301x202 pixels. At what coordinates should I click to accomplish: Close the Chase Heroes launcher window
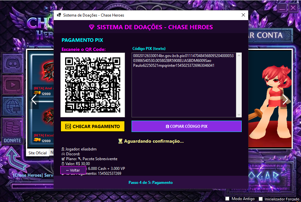(293, 8)
